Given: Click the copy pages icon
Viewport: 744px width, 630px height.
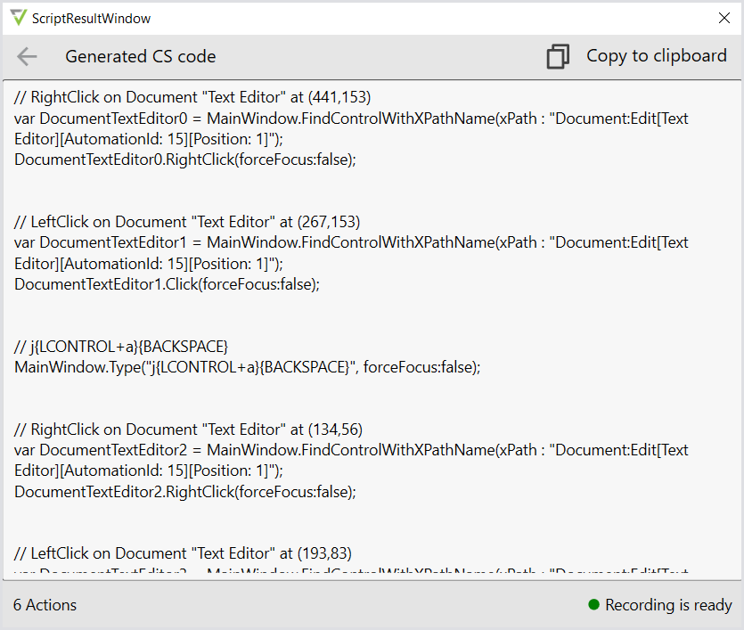Looking at the screenshot, I should click(x=558, y=57).
